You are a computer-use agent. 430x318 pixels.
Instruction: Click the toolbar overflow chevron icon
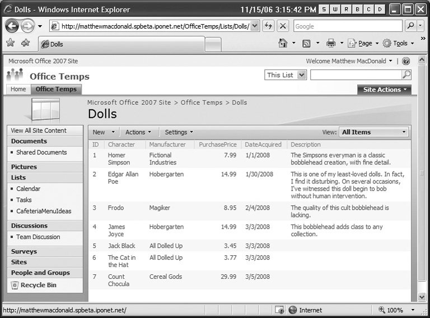pyautogui.click(x=423, y=38)
